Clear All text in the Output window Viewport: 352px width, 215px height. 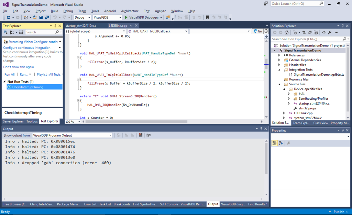pos(141,135)
